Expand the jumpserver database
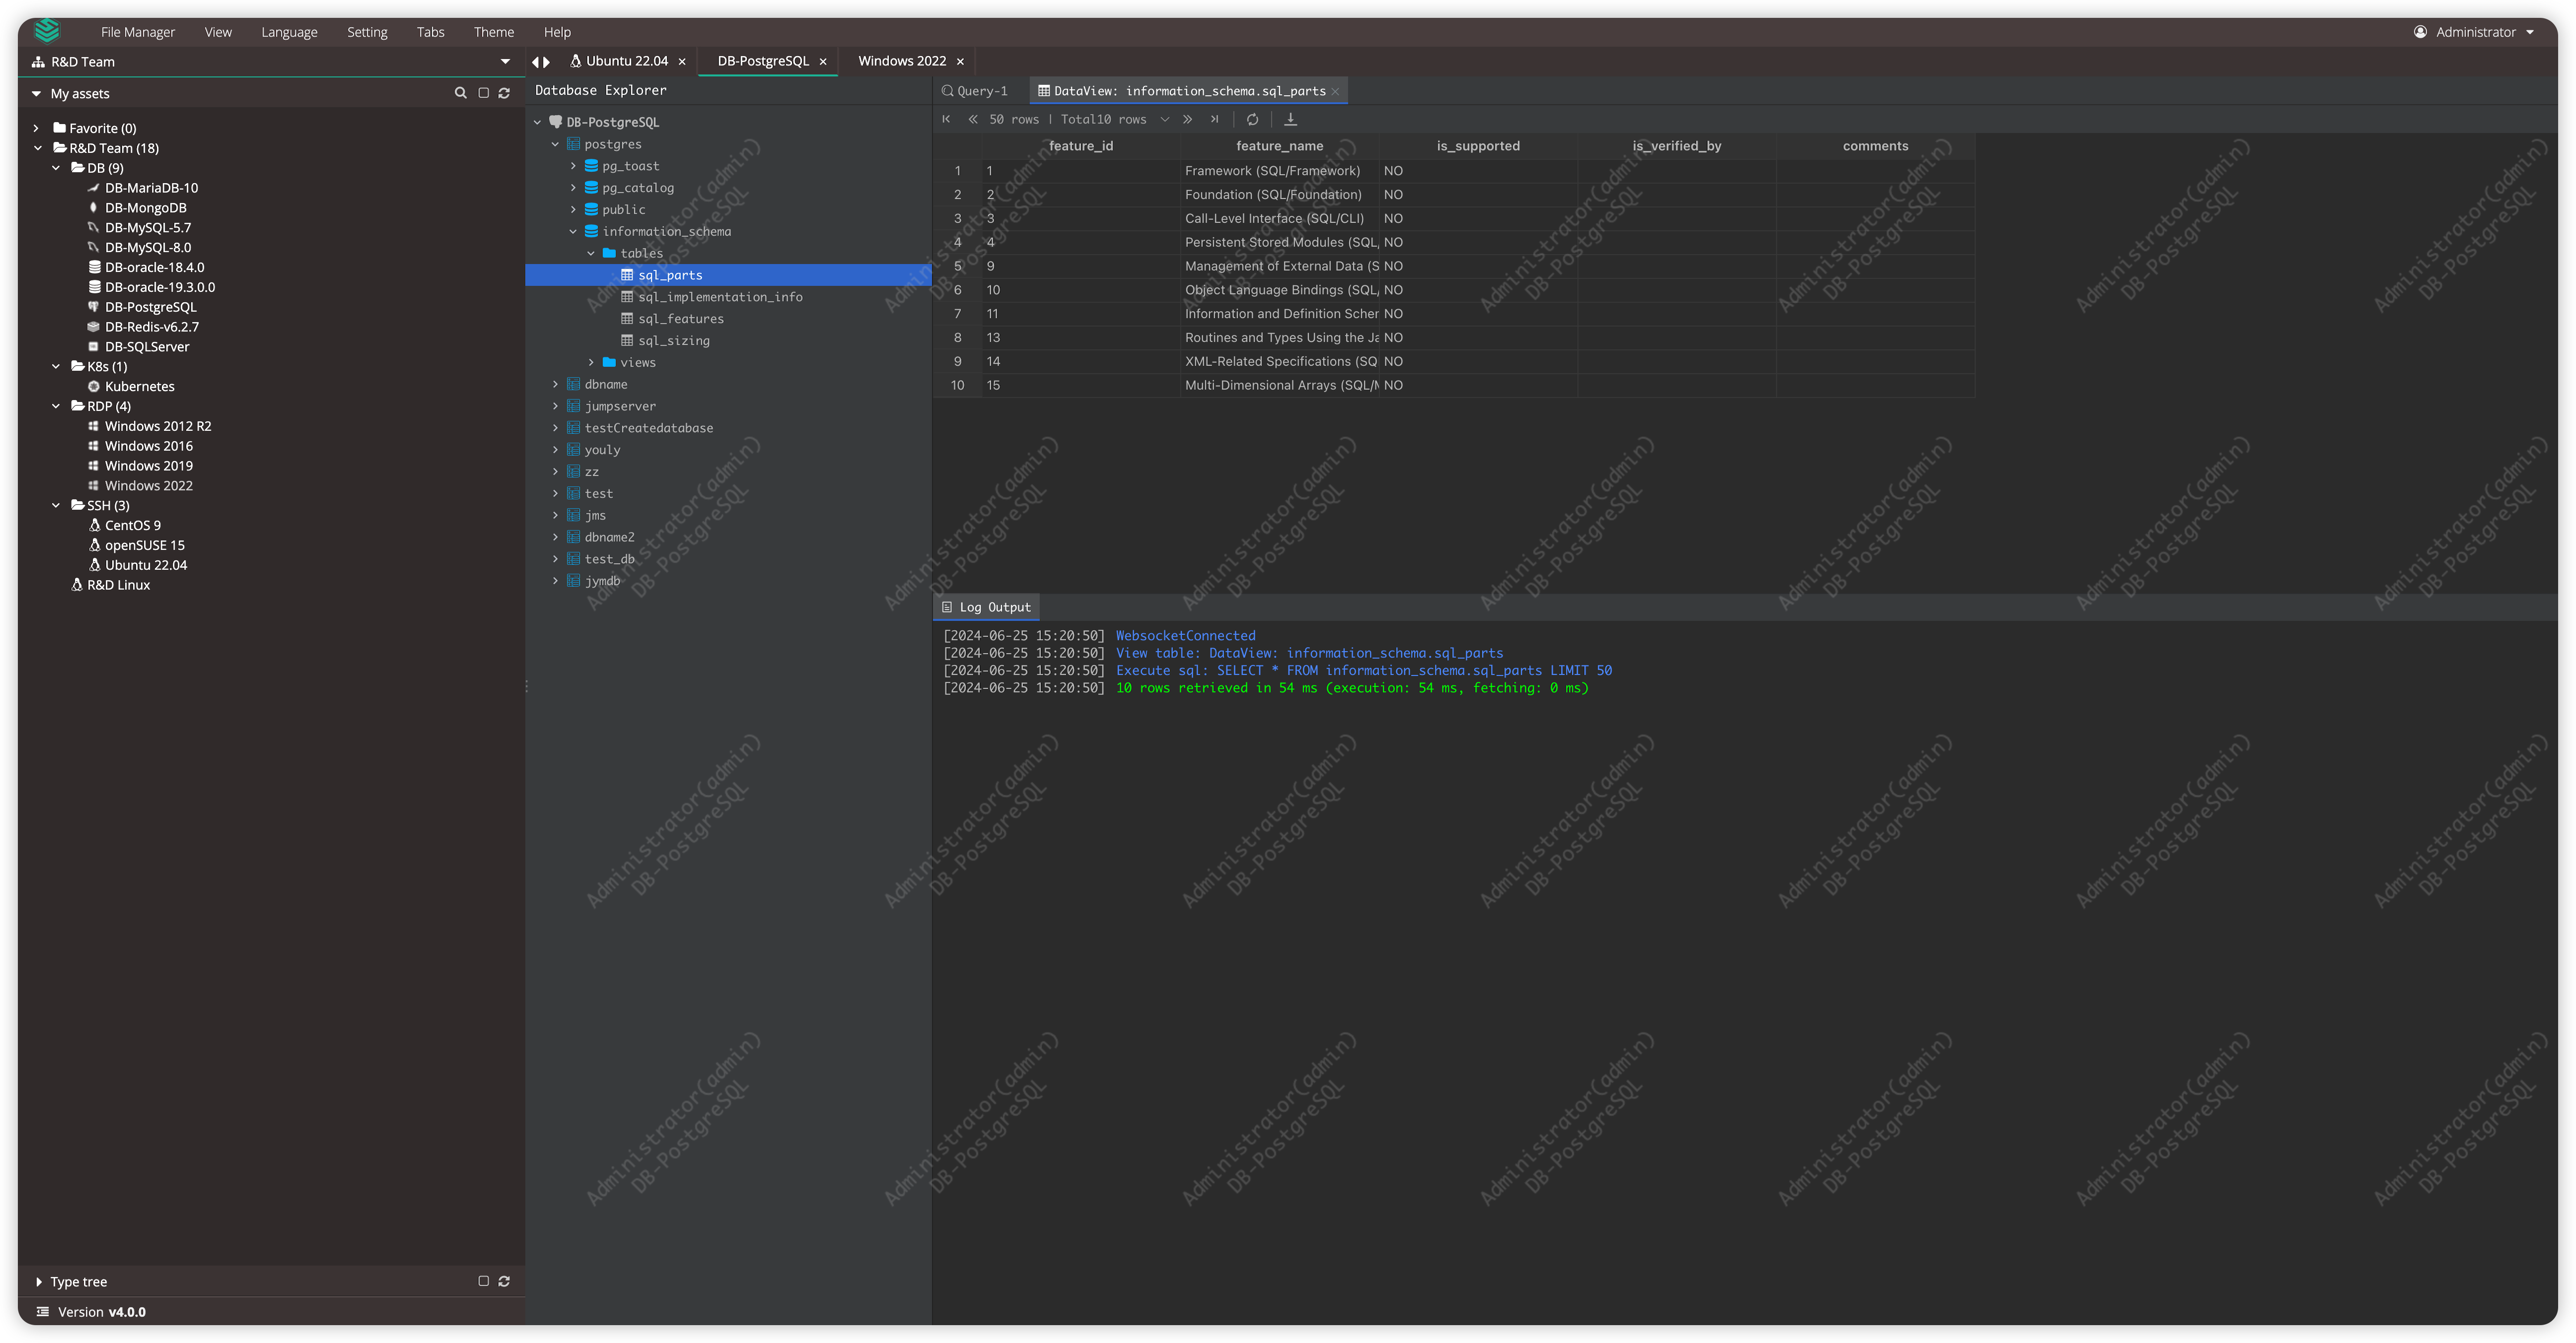Screen dimensions: 2576x1343 coord(555,406)
